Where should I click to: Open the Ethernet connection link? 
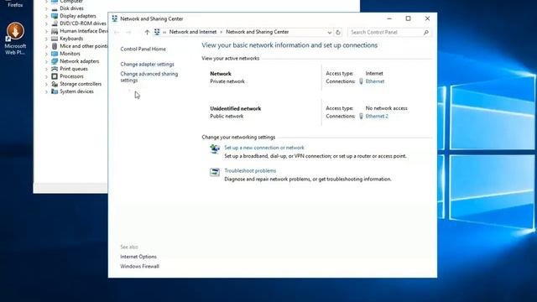click(375, 81)
